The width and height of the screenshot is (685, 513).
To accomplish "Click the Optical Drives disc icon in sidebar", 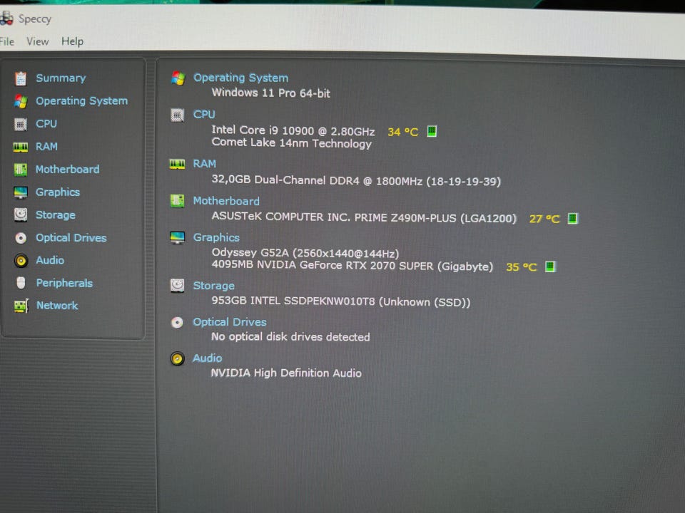I will pyautogui.click(x=21, y=238).
